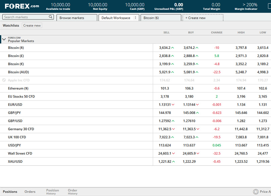271x196 pixels.
Task: Sort by the SELL column header
Action: pyautogui.click(x=167, y=32)
